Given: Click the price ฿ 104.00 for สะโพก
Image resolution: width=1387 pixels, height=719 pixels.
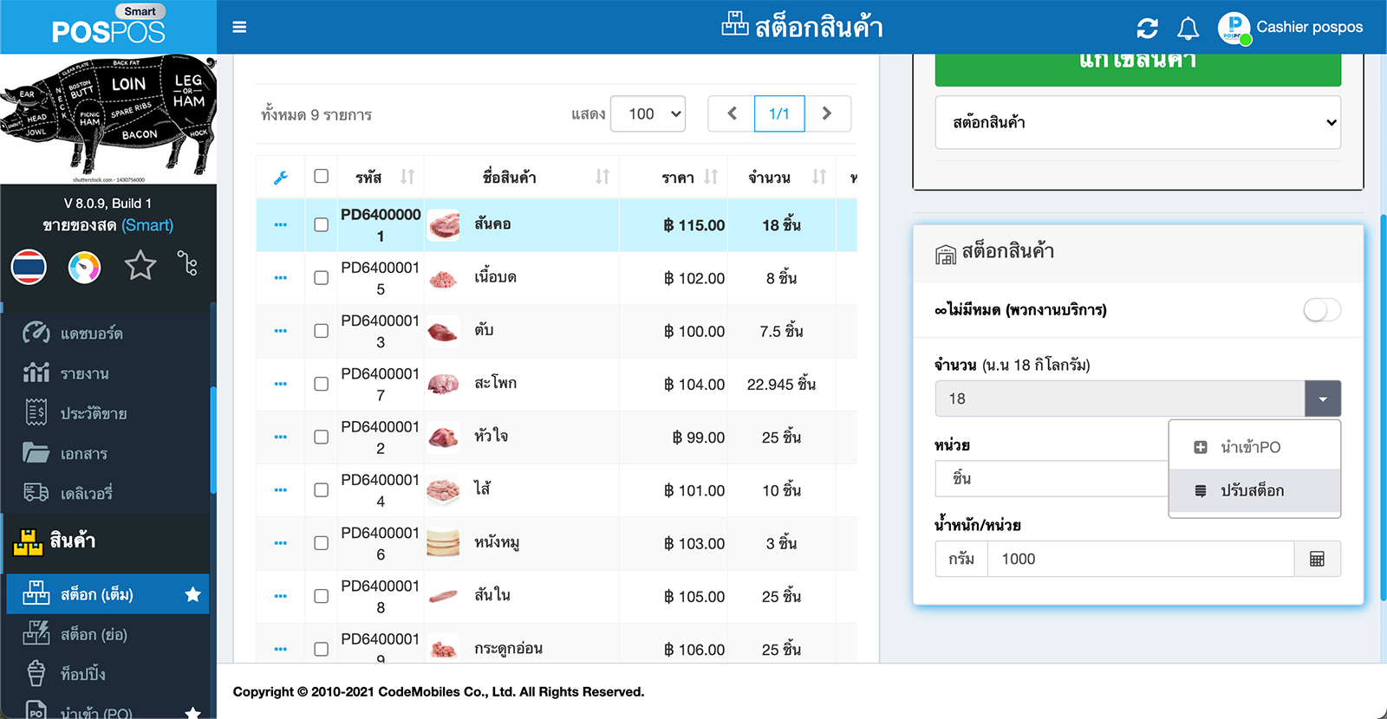Looking at the screenshot, I should click(x=693, y=384).
